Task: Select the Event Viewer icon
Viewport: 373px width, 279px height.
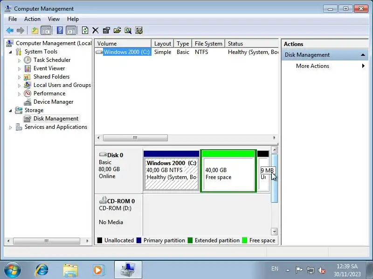Action: (x=28, y=68)
